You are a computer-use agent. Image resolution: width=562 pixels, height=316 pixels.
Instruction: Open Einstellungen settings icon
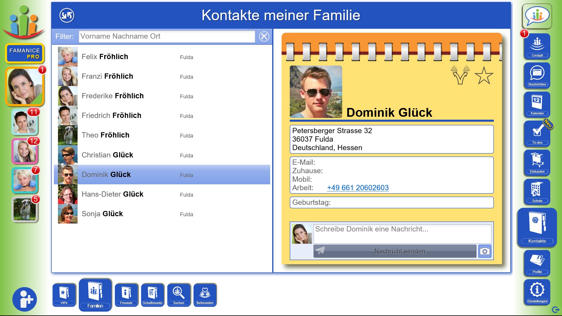(x=537, y=292)
